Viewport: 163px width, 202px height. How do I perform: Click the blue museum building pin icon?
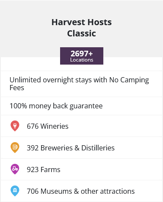pos(15,191)
